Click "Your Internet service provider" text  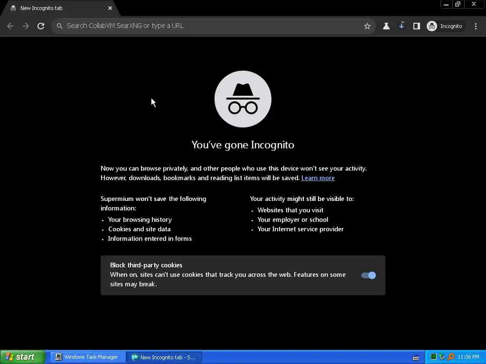[x=300, y=229]
